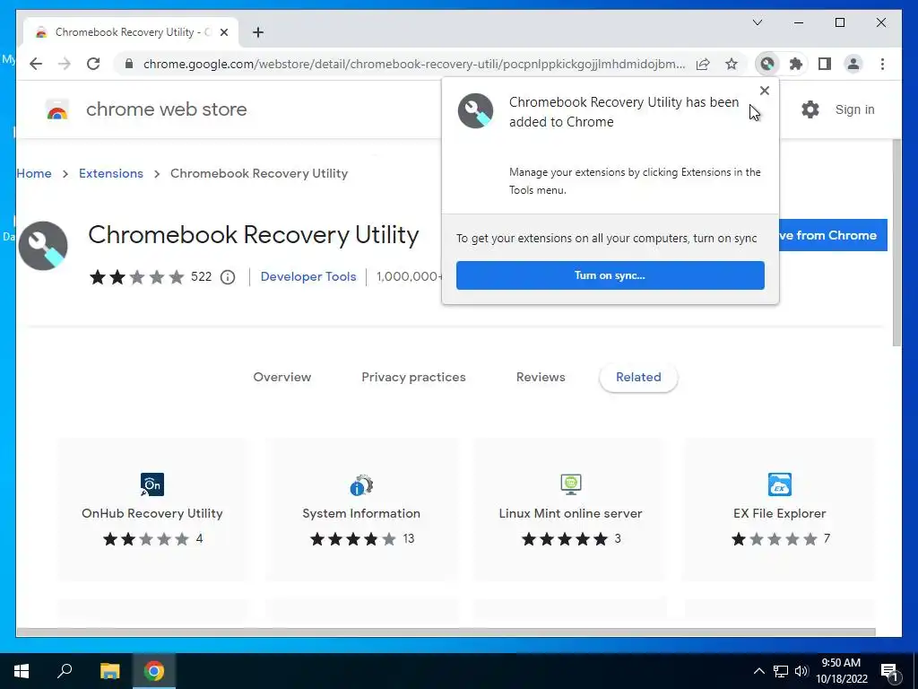Close the added-to-Chrome popup
The image size is (918, 689).
(x=764, y=91)
